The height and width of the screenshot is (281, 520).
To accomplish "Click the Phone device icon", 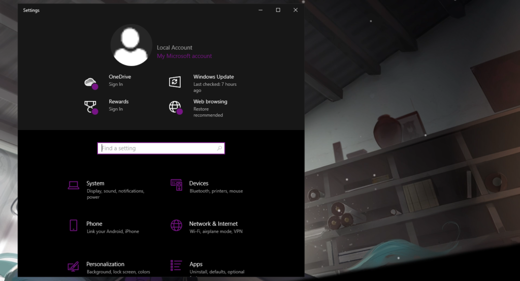I will pyautogui.click(x=73, y=226).
